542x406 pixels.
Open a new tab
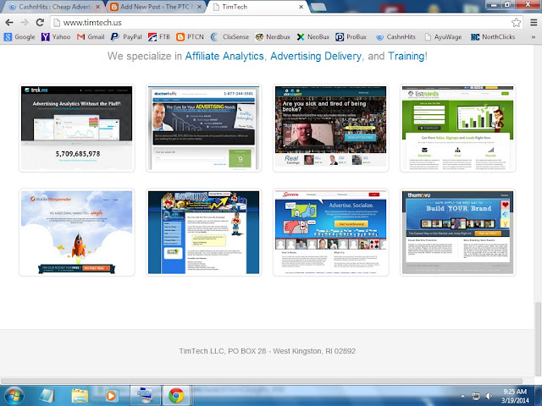(x=318, y=7)
